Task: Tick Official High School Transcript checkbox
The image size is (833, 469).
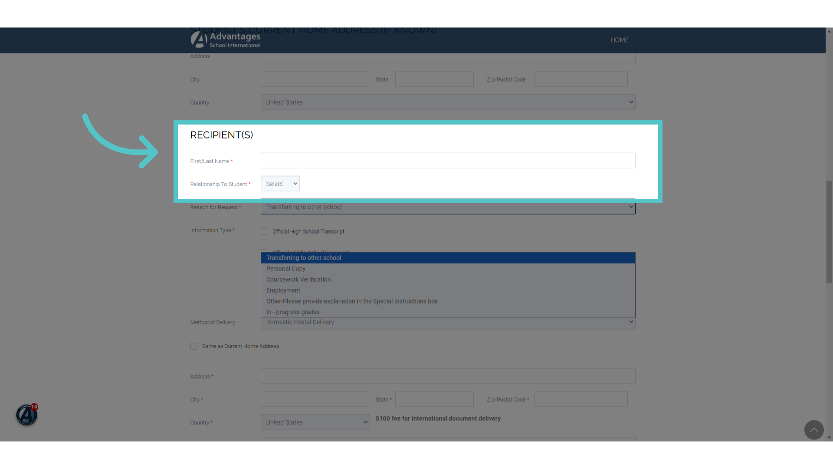Action: [x=264, y=231]
